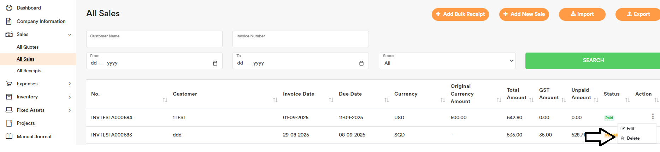The height and width of the screenshot is (152, 660).
Task: Click the Fixed Assets laptop icon
Action: point(9,110)
